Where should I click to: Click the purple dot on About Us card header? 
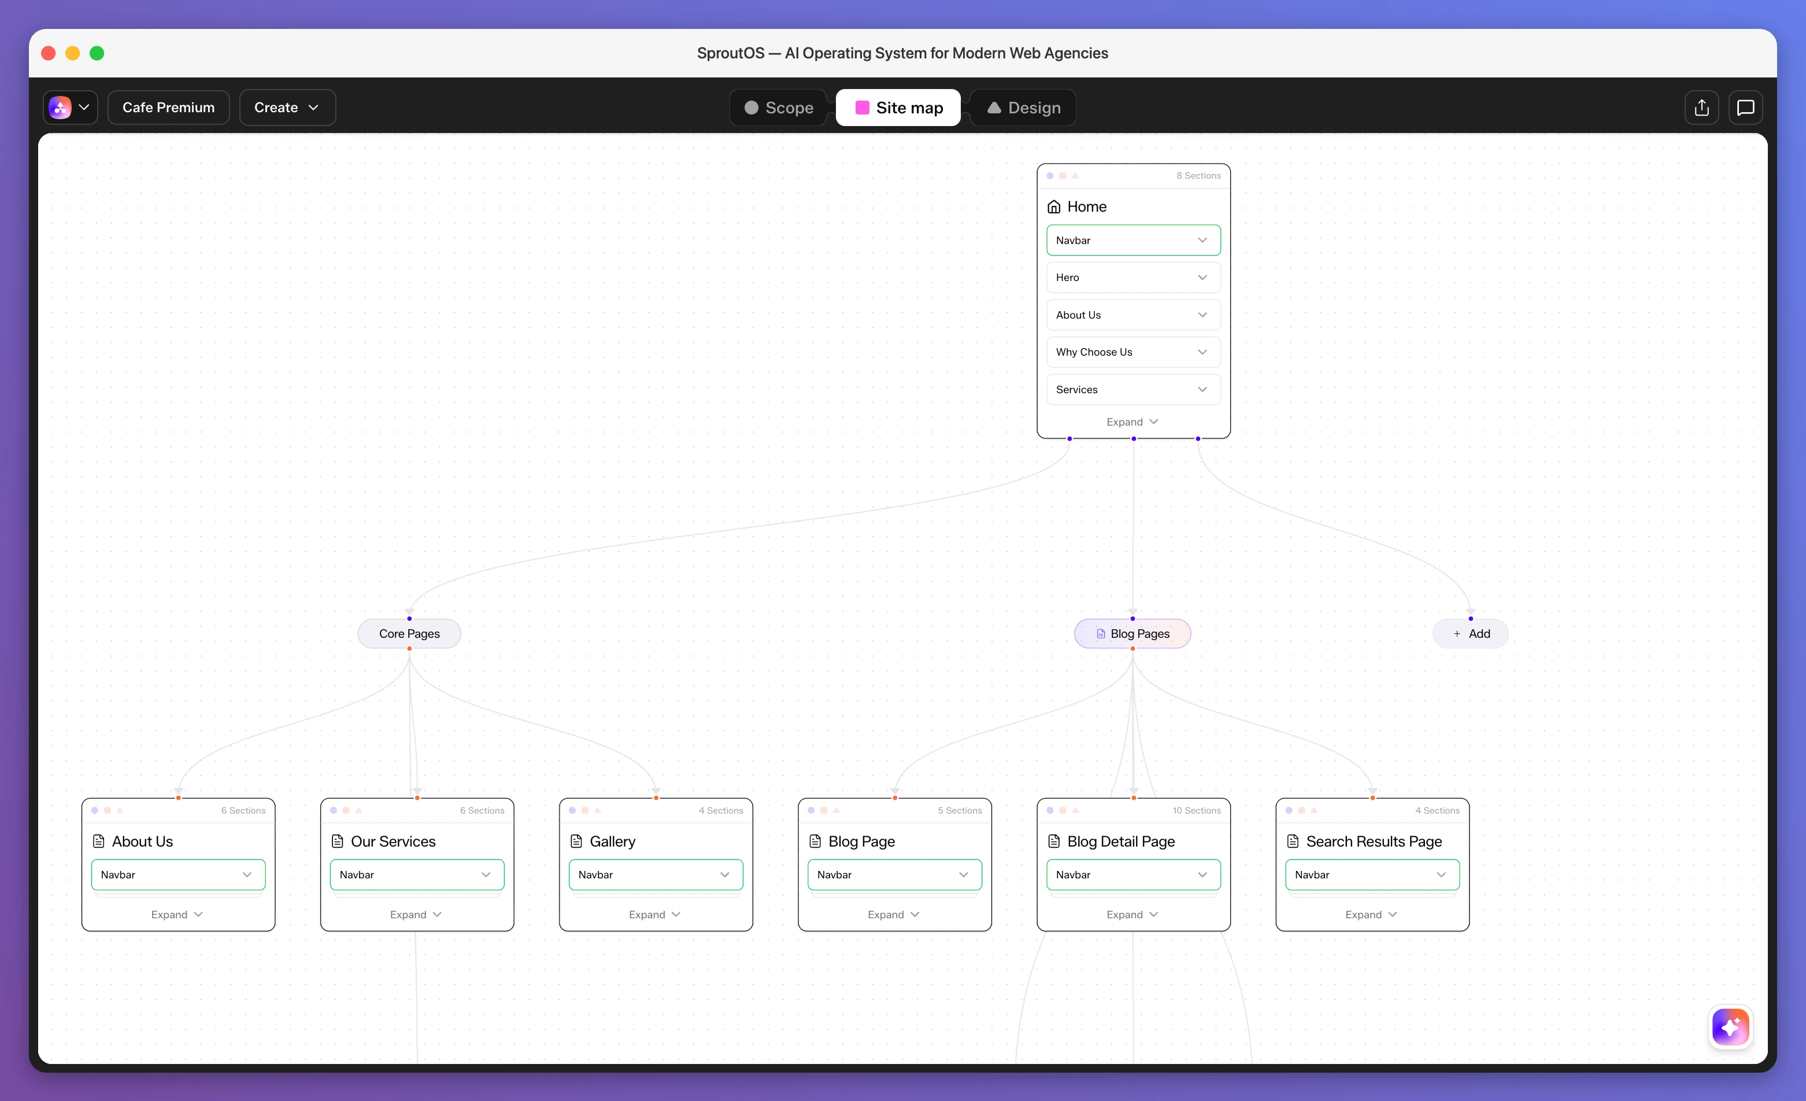coord(95,811)
